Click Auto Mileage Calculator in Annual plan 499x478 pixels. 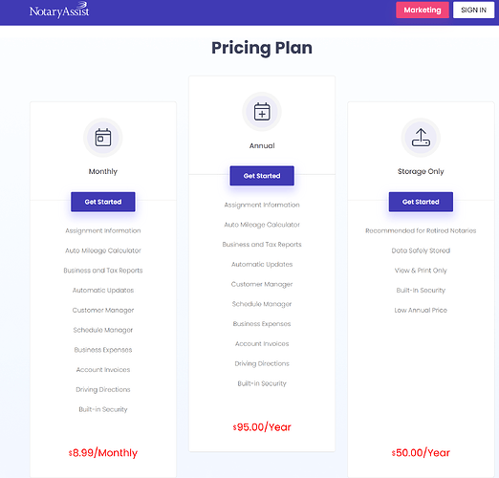click(x=262, y=225)
